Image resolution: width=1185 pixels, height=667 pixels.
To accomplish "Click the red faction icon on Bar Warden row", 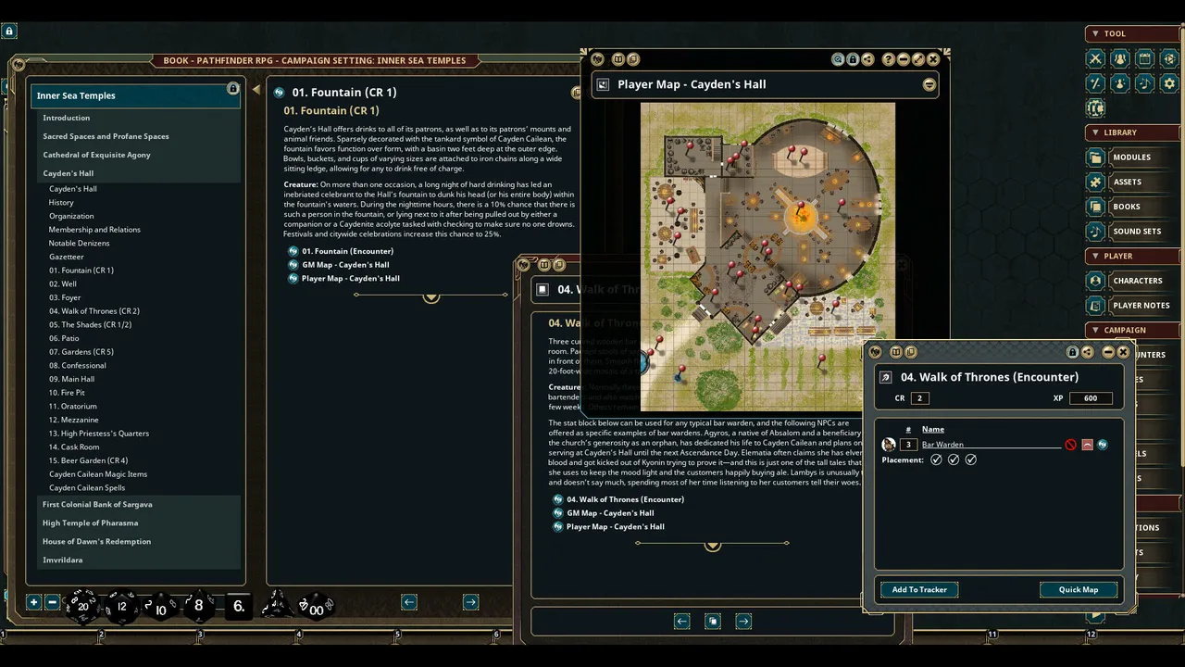I will (x=1087, y=445).
